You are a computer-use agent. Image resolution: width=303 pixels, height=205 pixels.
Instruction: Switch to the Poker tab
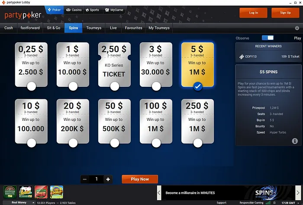tap(54, 10)
